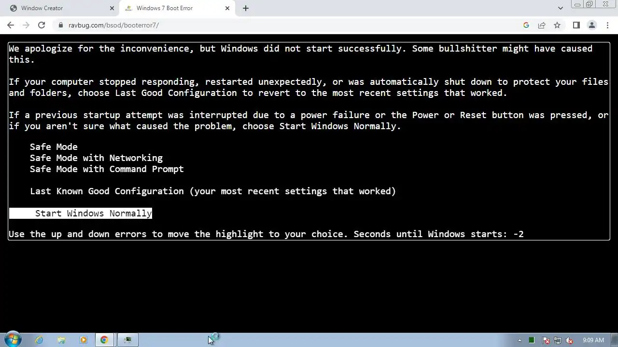Click the Chrome taskbar icon
Viewport: 618px width, 347px height.
(104, 340)
